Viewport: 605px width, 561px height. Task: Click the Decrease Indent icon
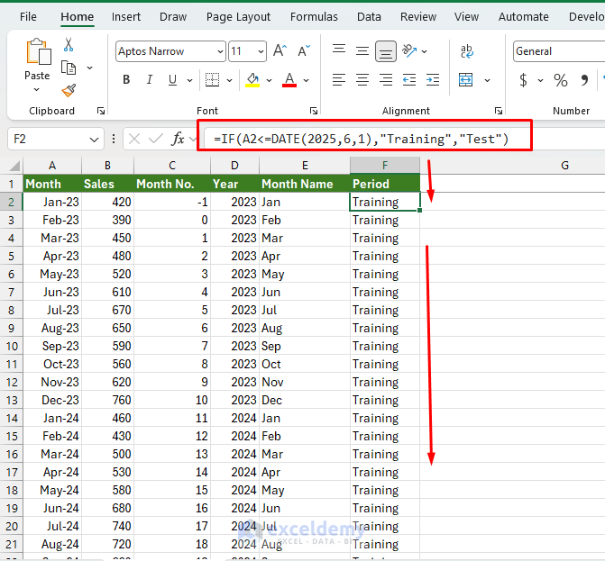pos(409,80)
